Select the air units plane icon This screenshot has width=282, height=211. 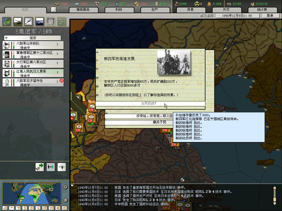point(29,21)
